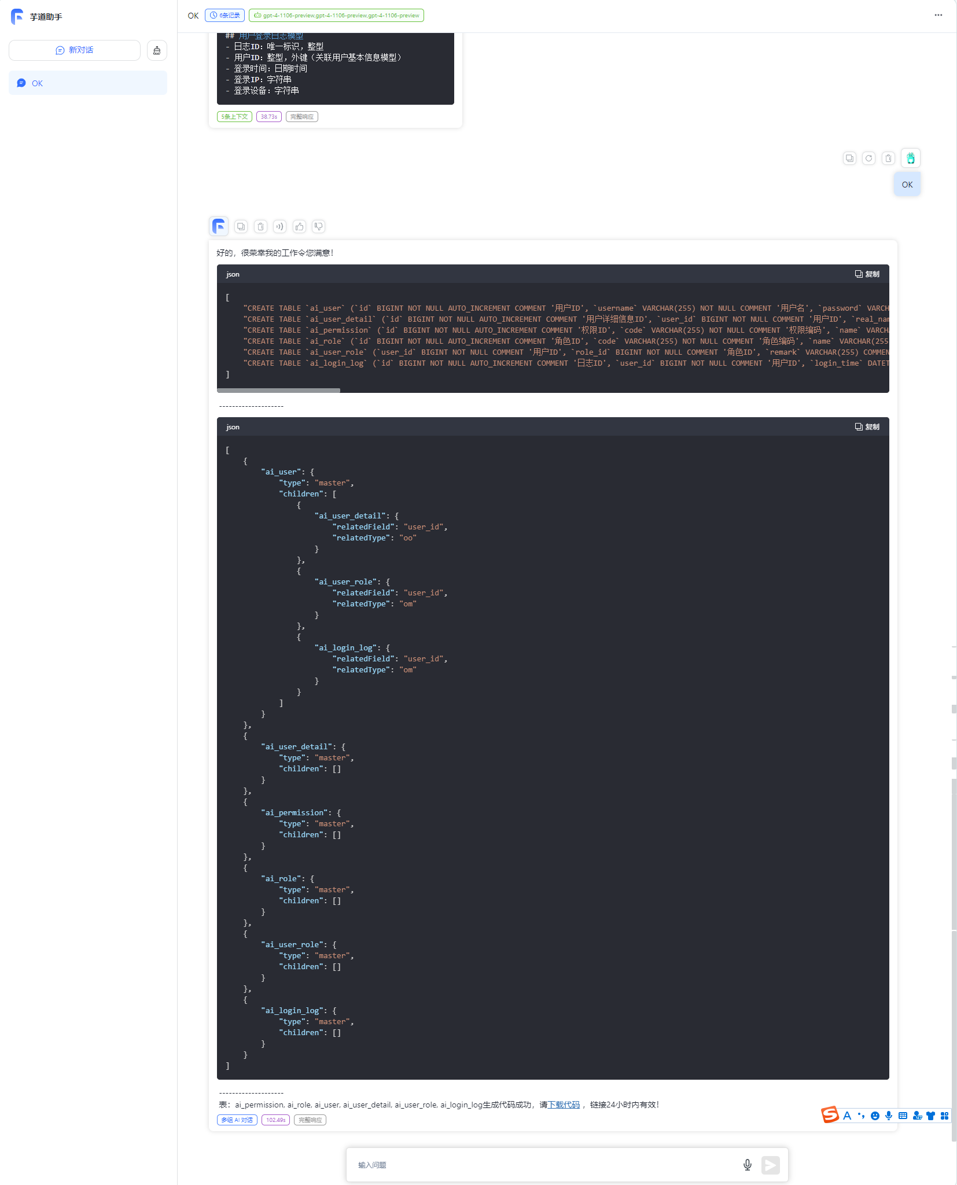The height and width of the screenshot is (1185, 957).
Task: Click the user avatar beside OK
Action: 911,158
